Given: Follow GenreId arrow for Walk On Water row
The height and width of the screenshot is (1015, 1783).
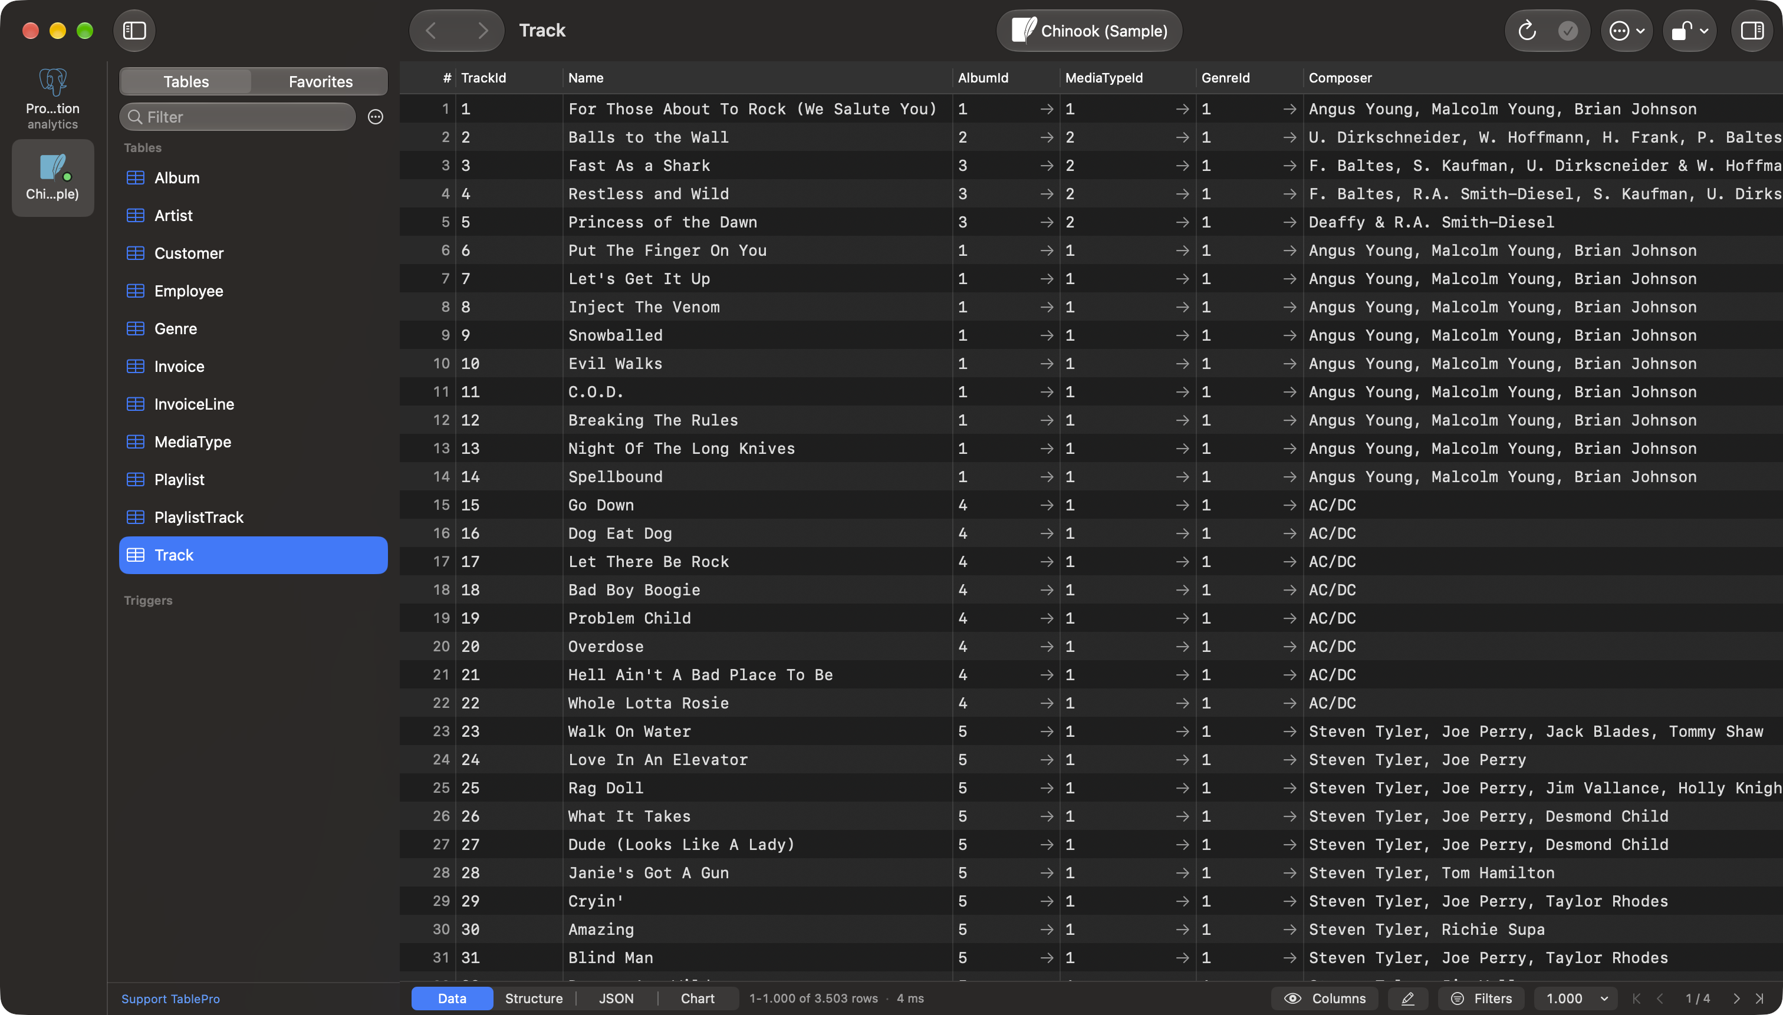Looking at the screenshot, I should (1289, 731).
